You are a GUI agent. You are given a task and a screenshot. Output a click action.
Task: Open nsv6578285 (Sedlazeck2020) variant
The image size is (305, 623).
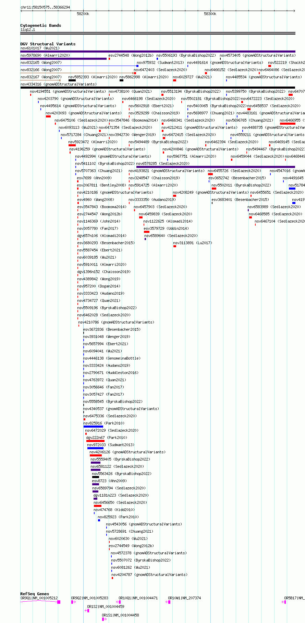pyautogui.click(x=163, y=163)
